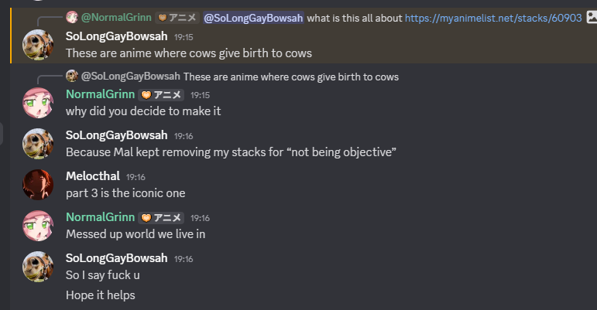597x310 pixels.
Task: Click the アニメ role badge in the top reply preview
Action: tap(177, 17)
